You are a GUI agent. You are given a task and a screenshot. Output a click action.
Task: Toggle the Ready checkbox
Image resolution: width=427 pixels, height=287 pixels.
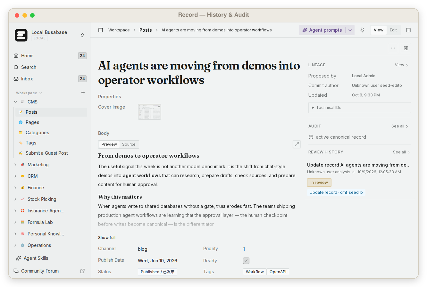246,261
